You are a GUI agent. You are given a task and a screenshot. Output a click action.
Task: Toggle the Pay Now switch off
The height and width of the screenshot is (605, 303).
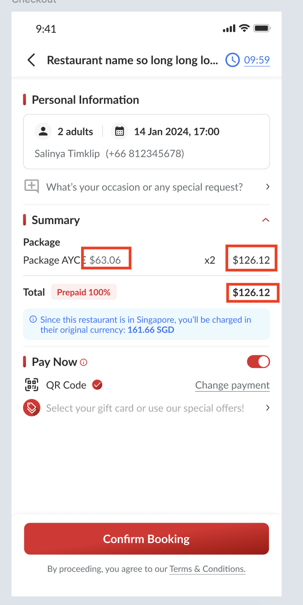click(x=258, y=362)
